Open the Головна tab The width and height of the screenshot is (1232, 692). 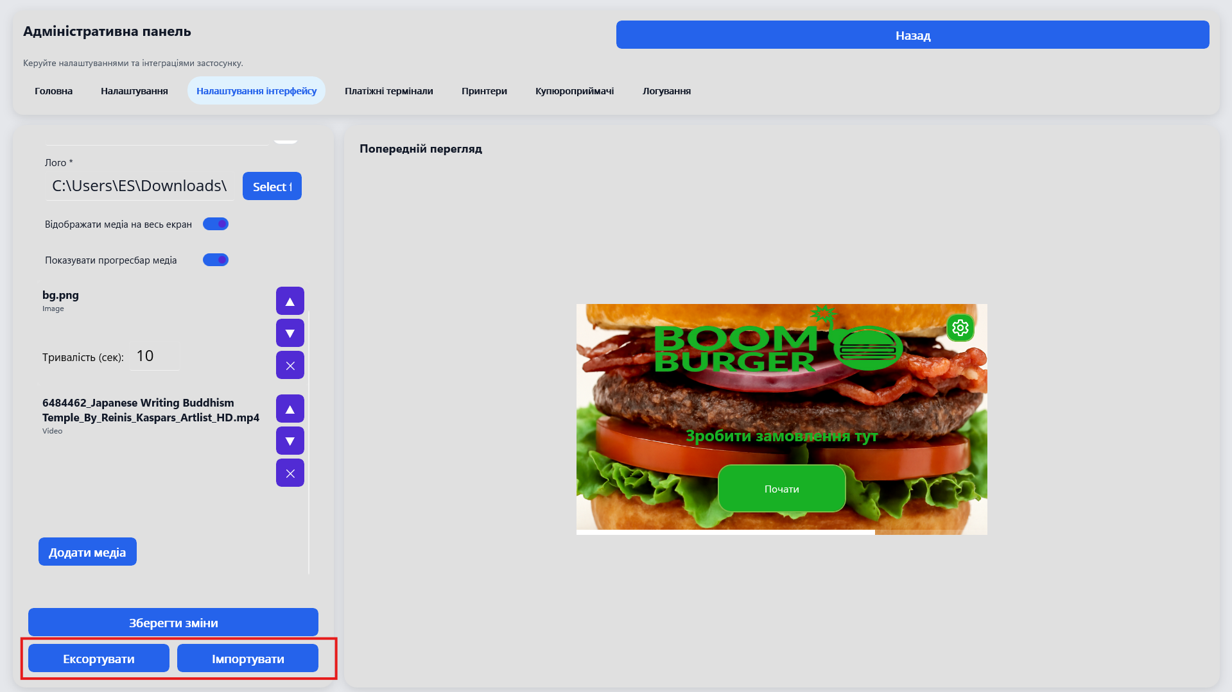[x=53, y=91]
